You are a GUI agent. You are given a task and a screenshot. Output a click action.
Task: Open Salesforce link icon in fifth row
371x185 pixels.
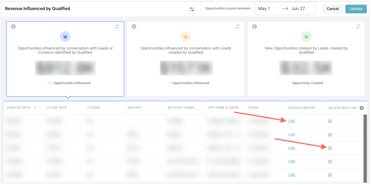pyautogui.click(x=330, y=175)
